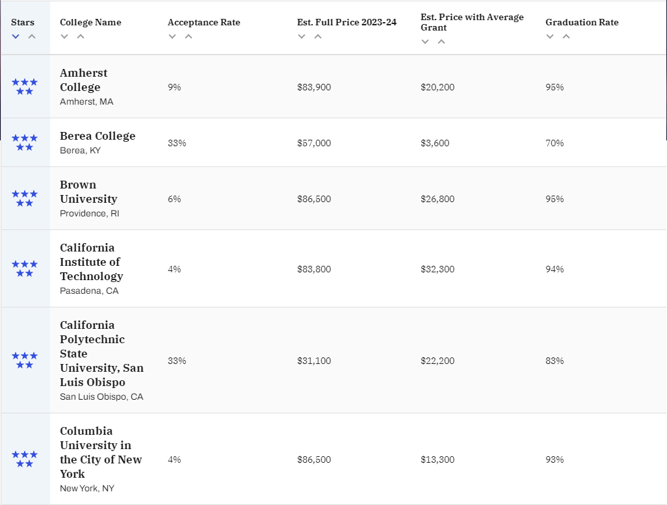Viewport: 667px width, 505px height.
Task: Sort Stars column descending
Action: [x=16, y=36]
